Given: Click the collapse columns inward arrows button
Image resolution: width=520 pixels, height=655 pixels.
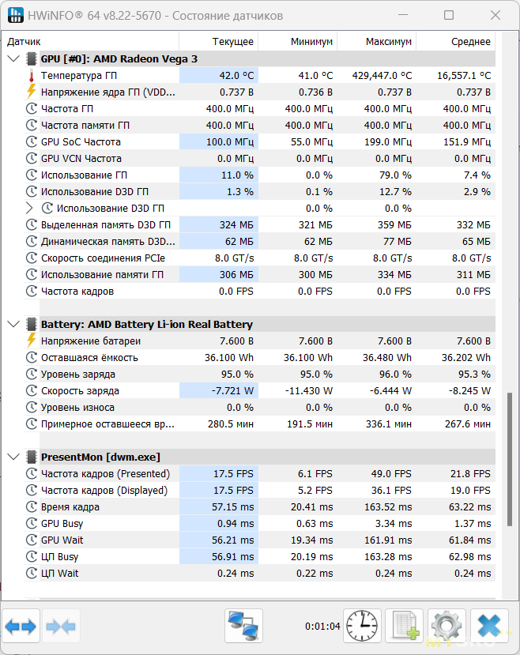Looking at the screenshot, I should click(x=61, y=626).
